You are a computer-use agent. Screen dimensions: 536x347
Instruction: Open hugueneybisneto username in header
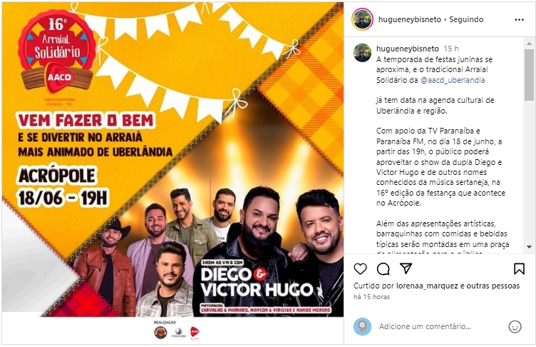(410, 19)
